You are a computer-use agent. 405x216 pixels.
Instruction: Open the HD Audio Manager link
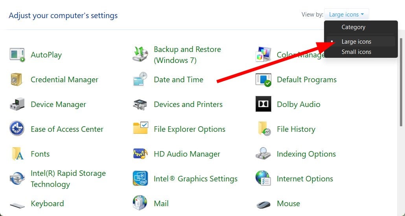187,154
